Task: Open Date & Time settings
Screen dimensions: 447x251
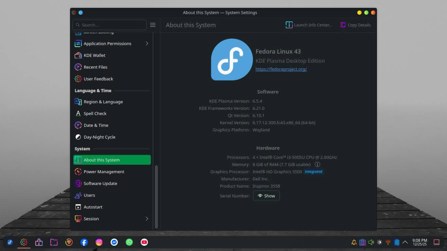Action: 112,125
